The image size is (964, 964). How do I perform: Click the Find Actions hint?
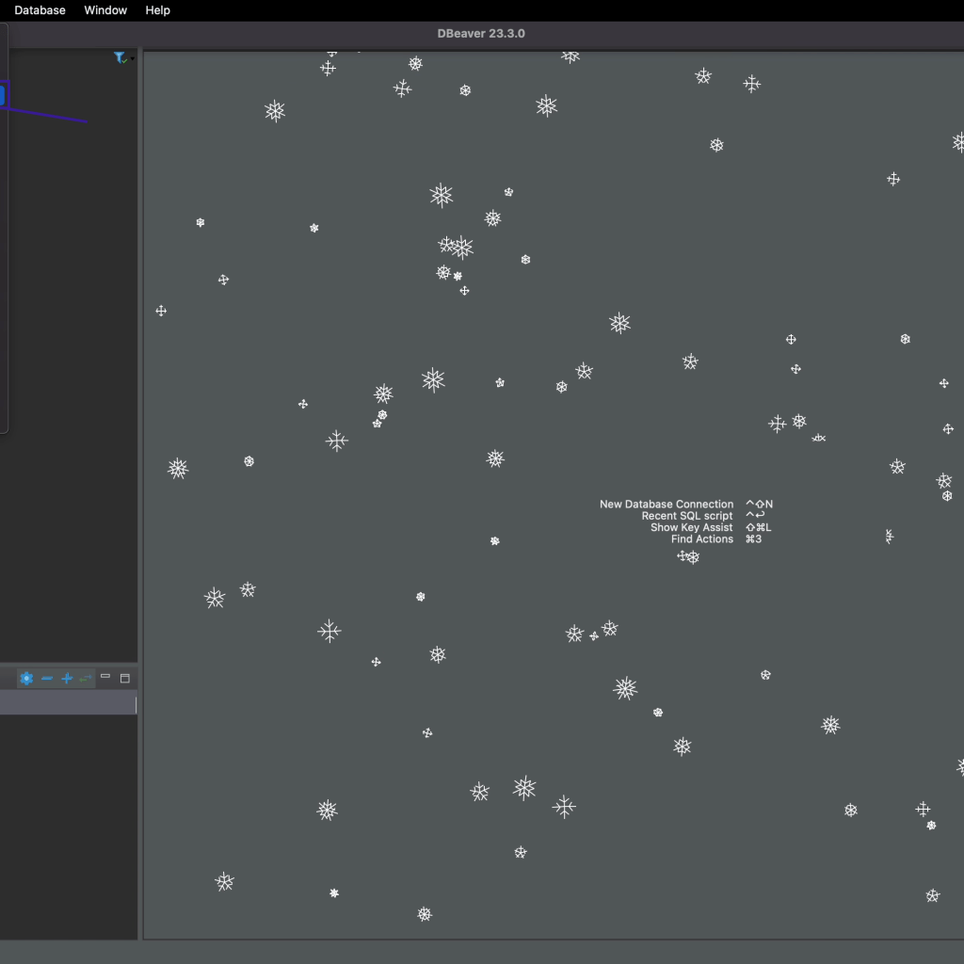point(701,539)
